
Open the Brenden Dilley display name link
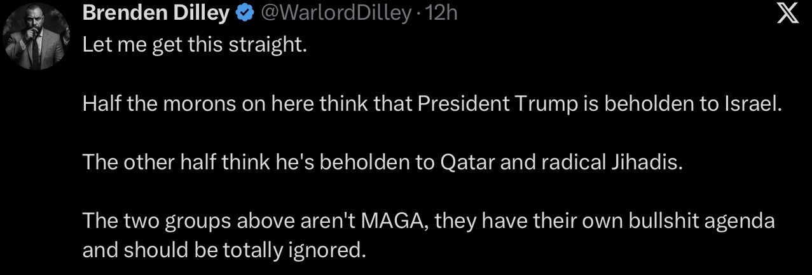[156, 13]
